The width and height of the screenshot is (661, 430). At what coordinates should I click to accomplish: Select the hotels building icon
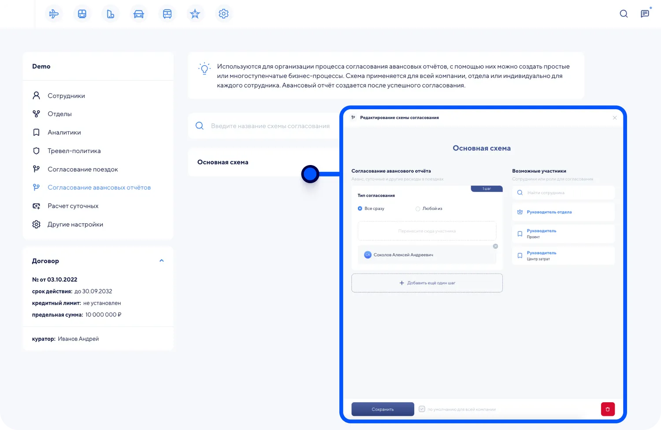point(110,14)
